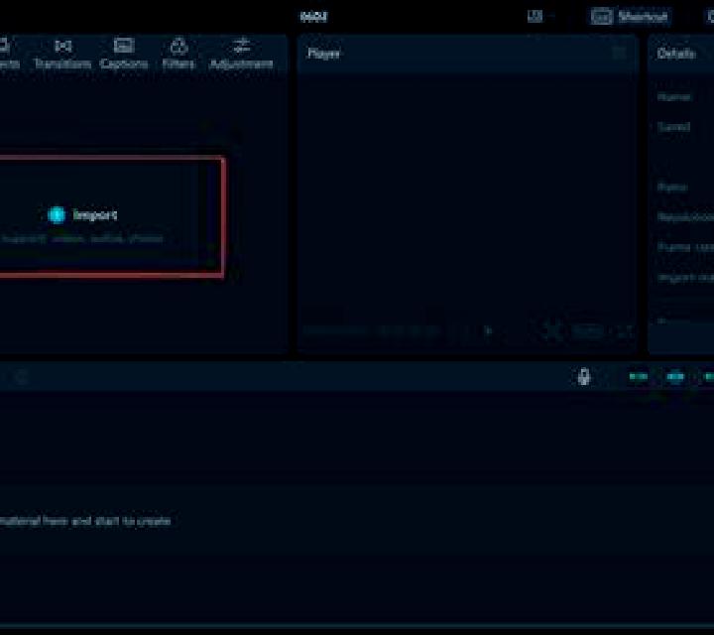The width and height of the screenshot is (714, 635).
Task: Open the Filters panel
Action: (178, 55)
